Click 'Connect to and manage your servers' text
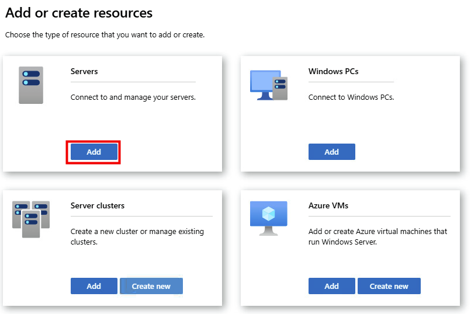Viewport: 471px width, 314px height. click(133, 97)
